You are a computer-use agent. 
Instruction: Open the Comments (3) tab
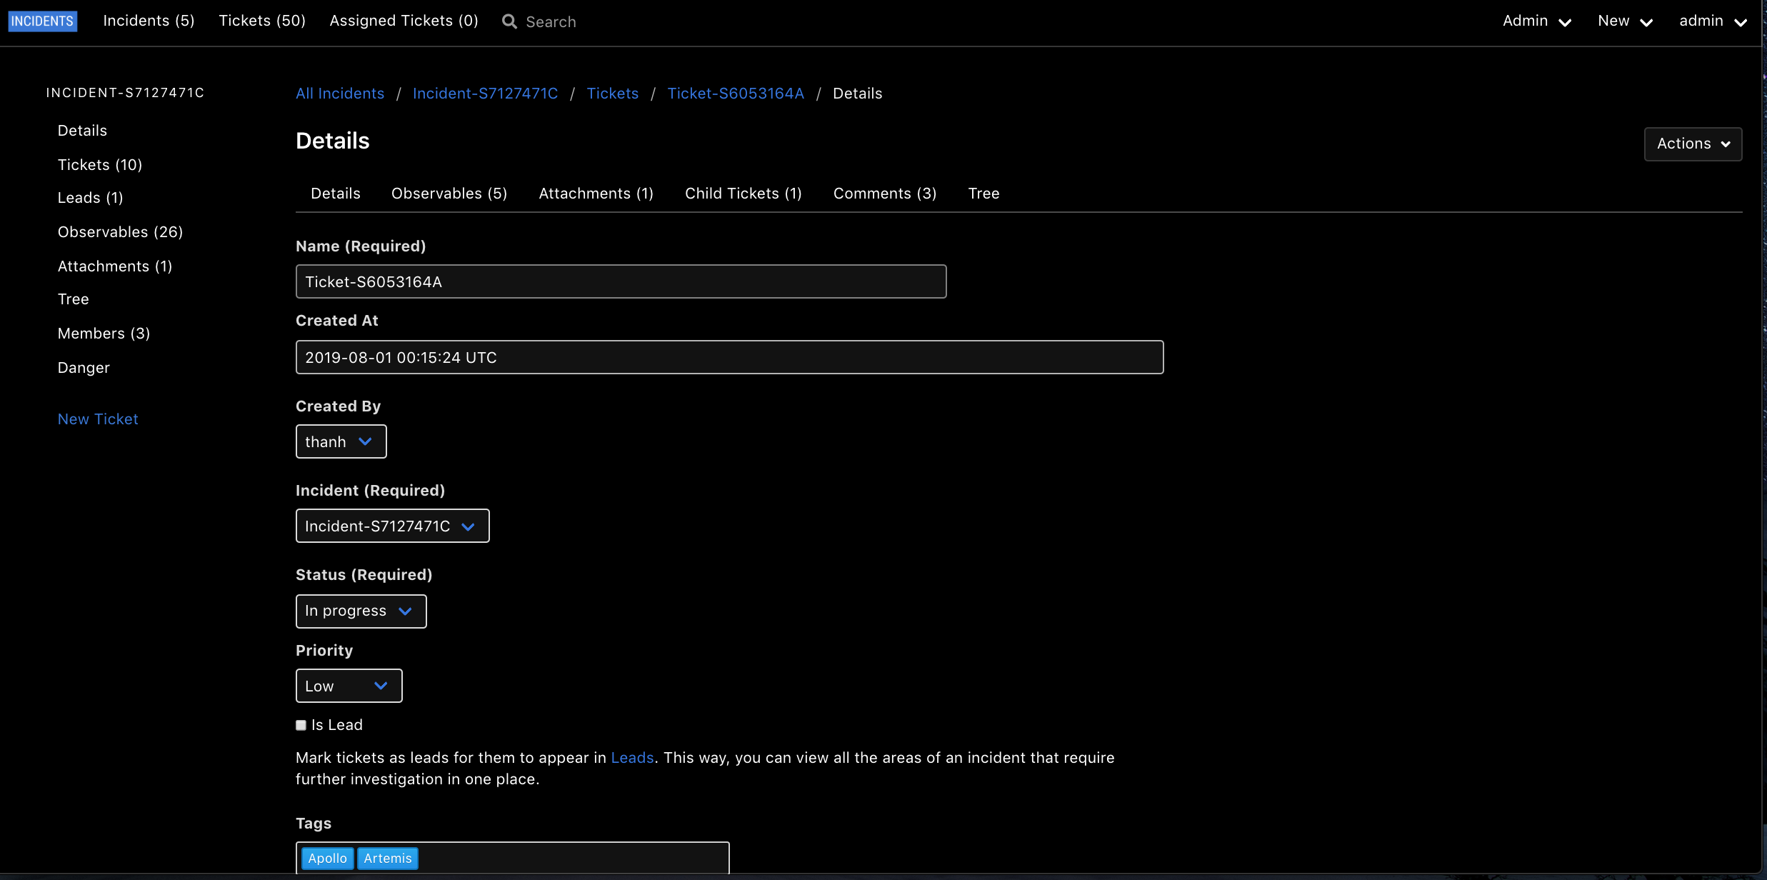click(x=885, y=194)
